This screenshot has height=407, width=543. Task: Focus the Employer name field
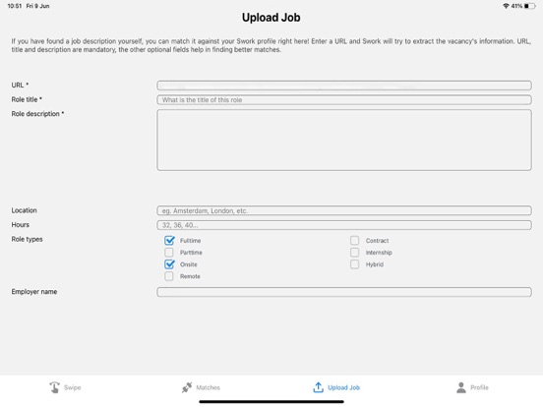(x=344, y=292)
